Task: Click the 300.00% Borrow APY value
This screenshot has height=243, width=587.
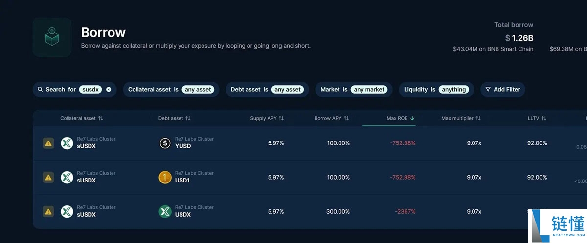Action: pos(338,212)
